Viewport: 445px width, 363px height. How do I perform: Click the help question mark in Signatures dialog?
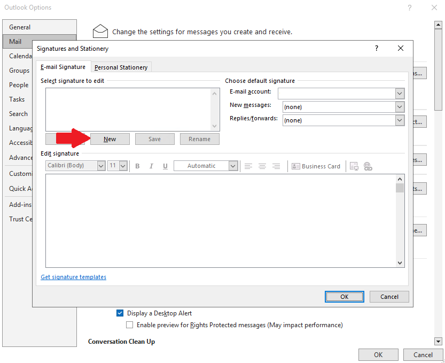click(x=377, y=48)
